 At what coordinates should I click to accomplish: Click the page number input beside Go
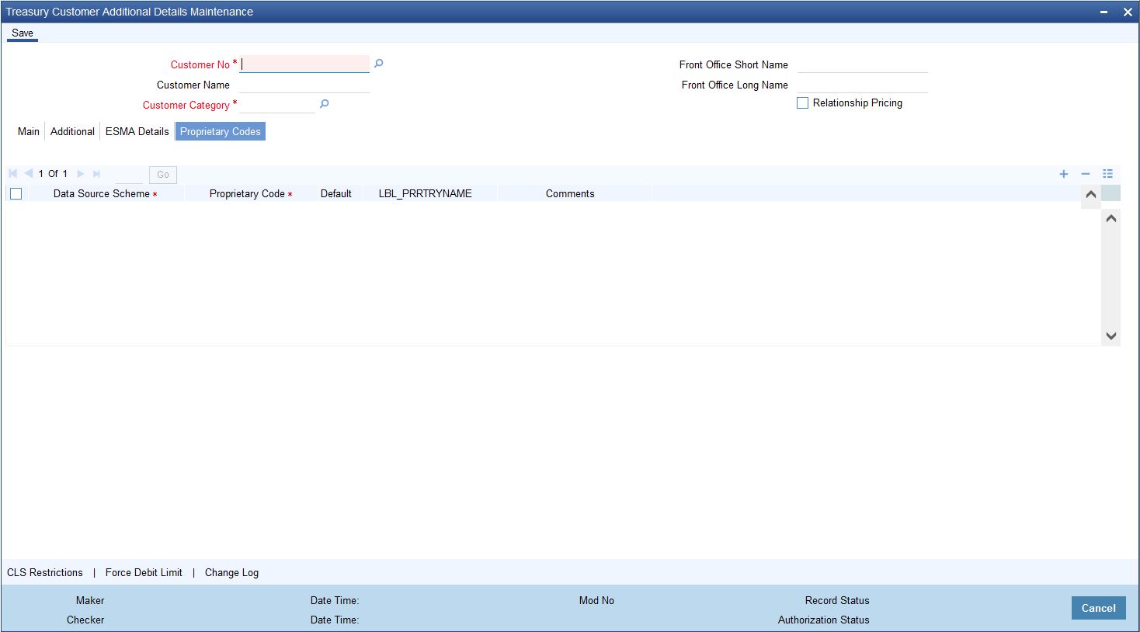click(129, 175)
